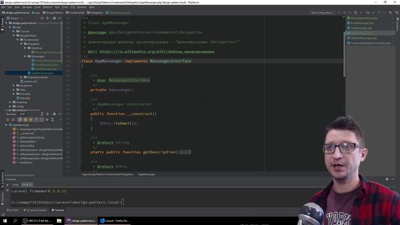This screenshot has height=225, width=400.
Task: Select send():bool in Structure tree
Action: click(x=26, y=162)
